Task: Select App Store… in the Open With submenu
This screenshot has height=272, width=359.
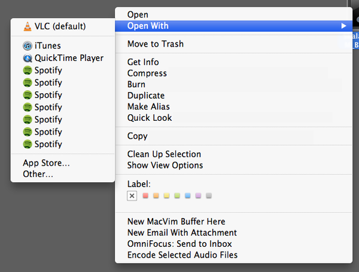Action: [63, 163]
